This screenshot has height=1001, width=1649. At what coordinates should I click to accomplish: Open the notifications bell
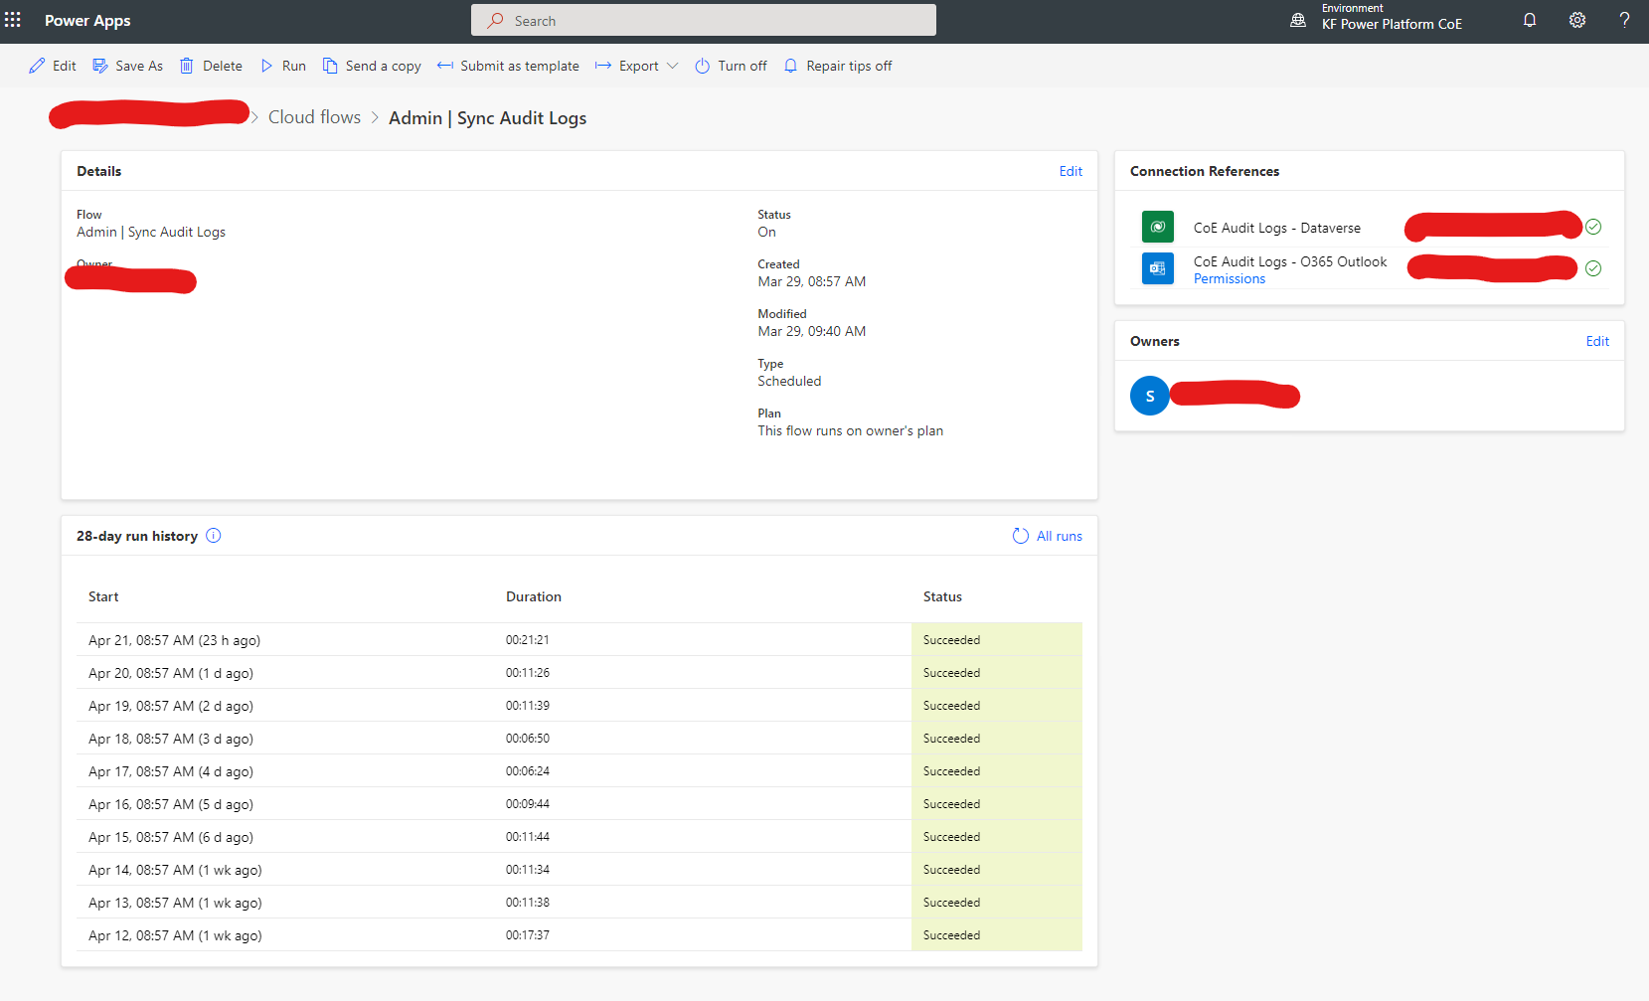[x=1529, y=20]
